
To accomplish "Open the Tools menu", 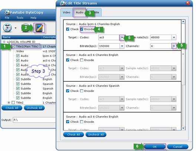I will 20,18.
